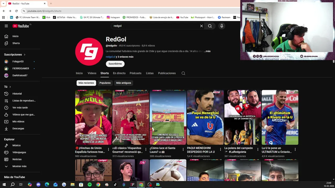The width and height of the screenshot is (335, 188).
Task: Reload the page in Chrome
Action: (16, 11)
